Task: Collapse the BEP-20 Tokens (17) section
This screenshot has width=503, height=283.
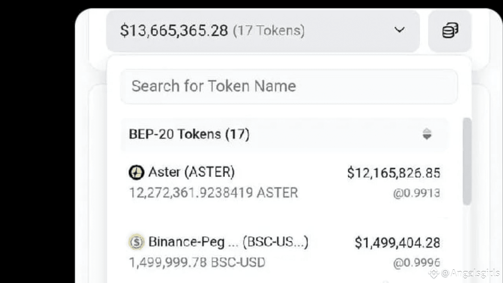Action: tap(189, 134)
